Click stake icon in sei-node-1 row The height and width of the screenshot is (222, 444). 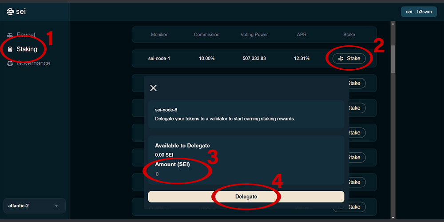coord(341,59)
